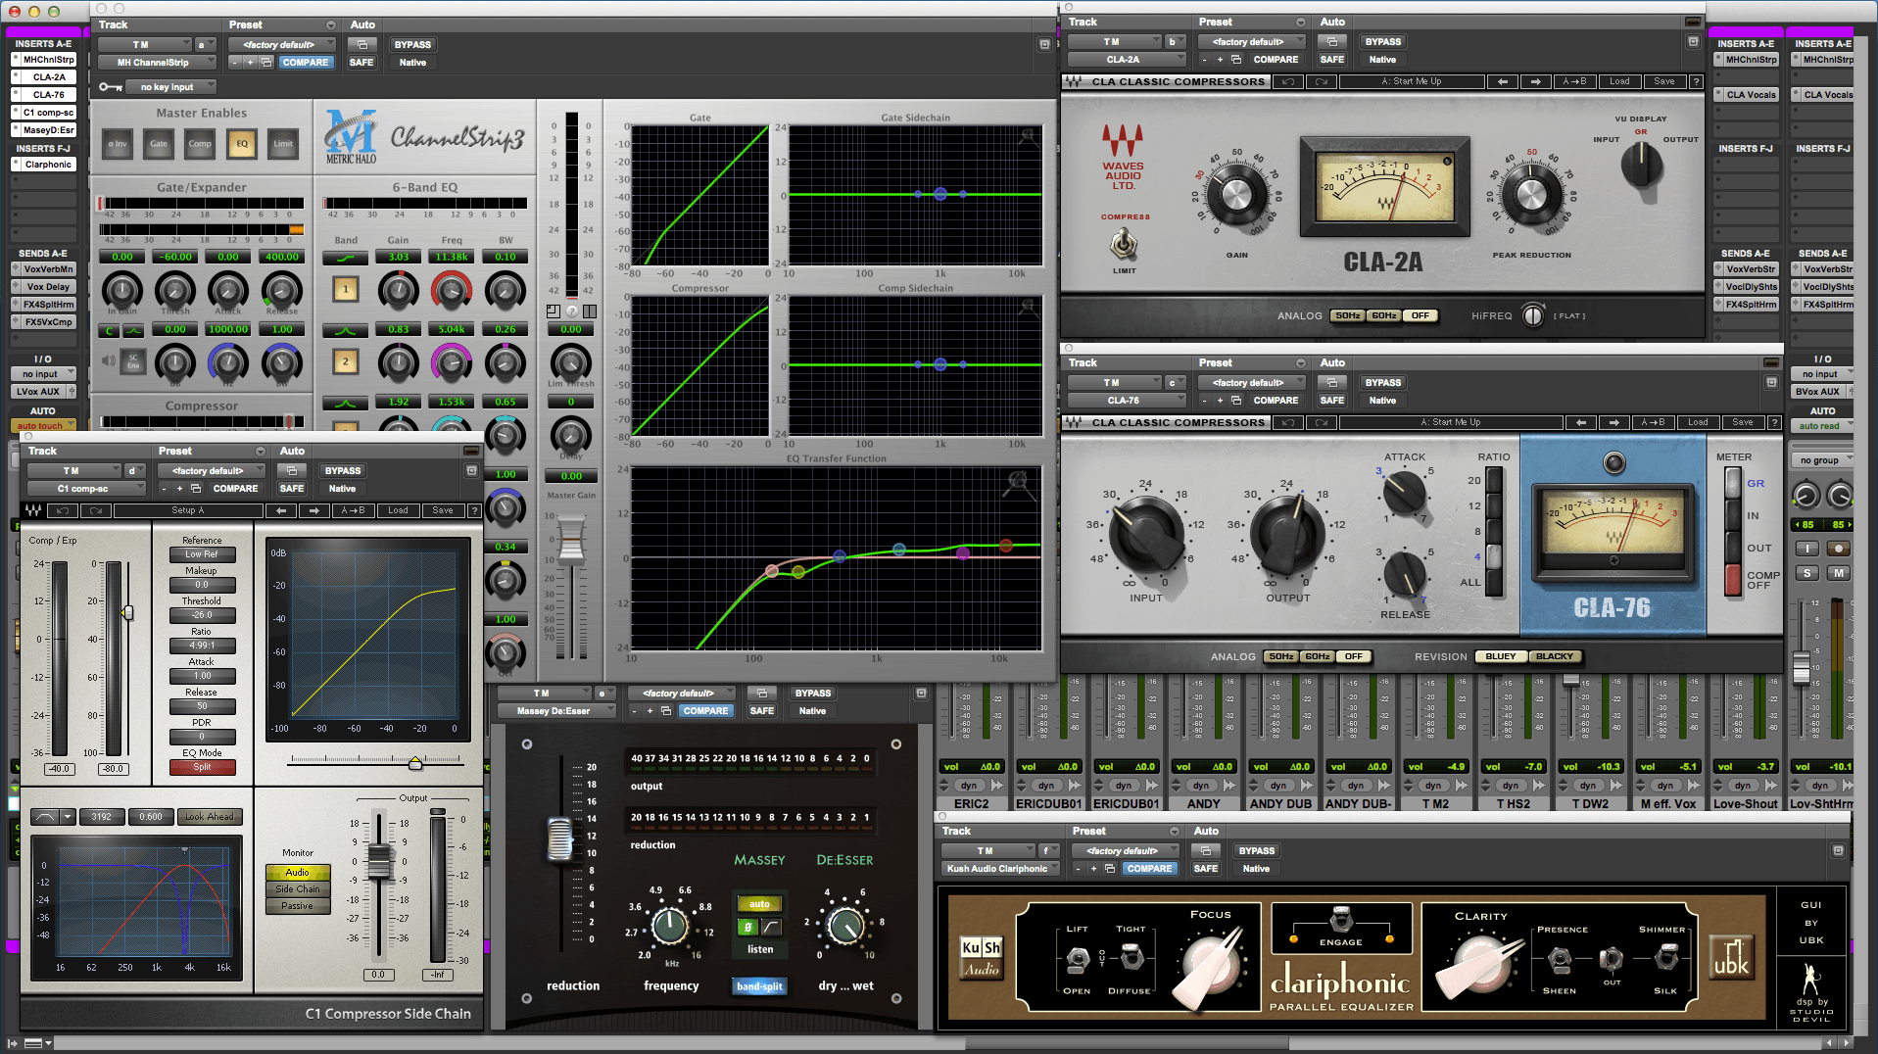Click the SC Ena sidechain icon

point(131,362)
